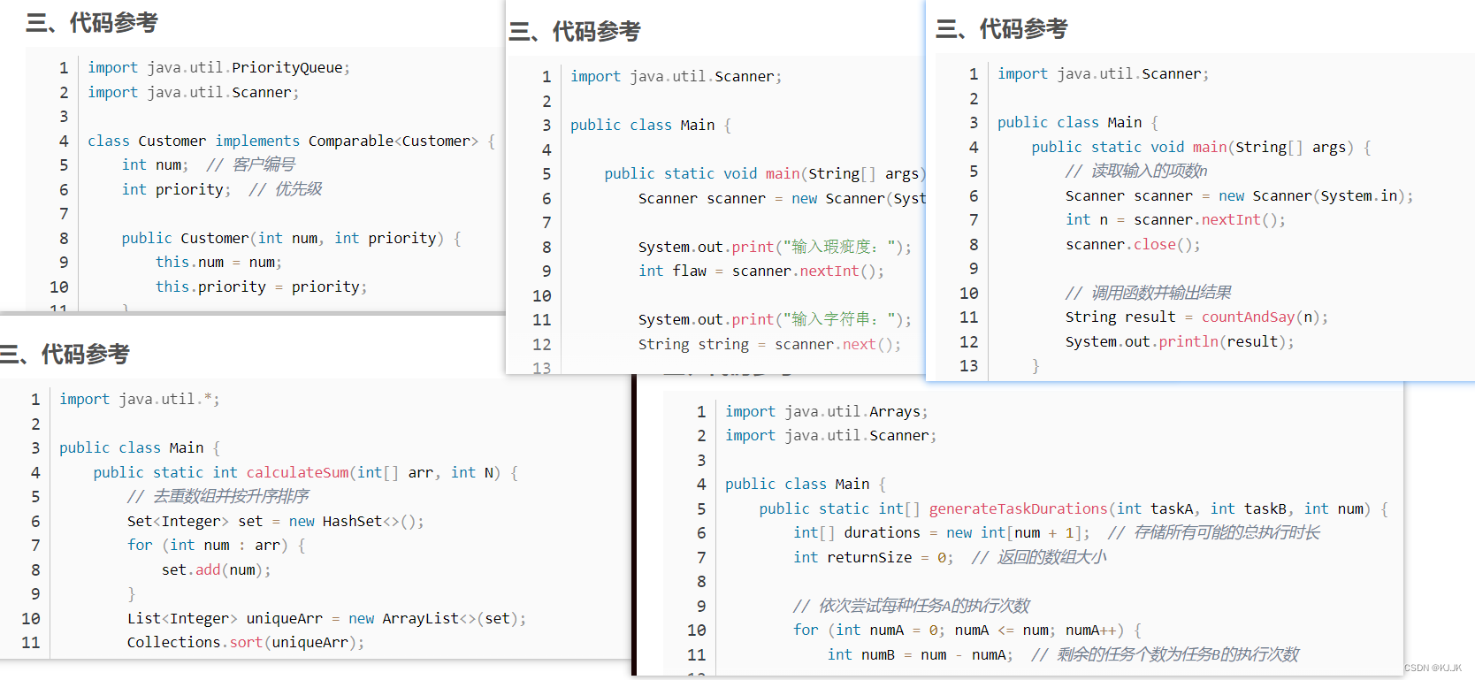
Task: Click the 'int numB = num - numA;' statement
Action: (920, 655)
